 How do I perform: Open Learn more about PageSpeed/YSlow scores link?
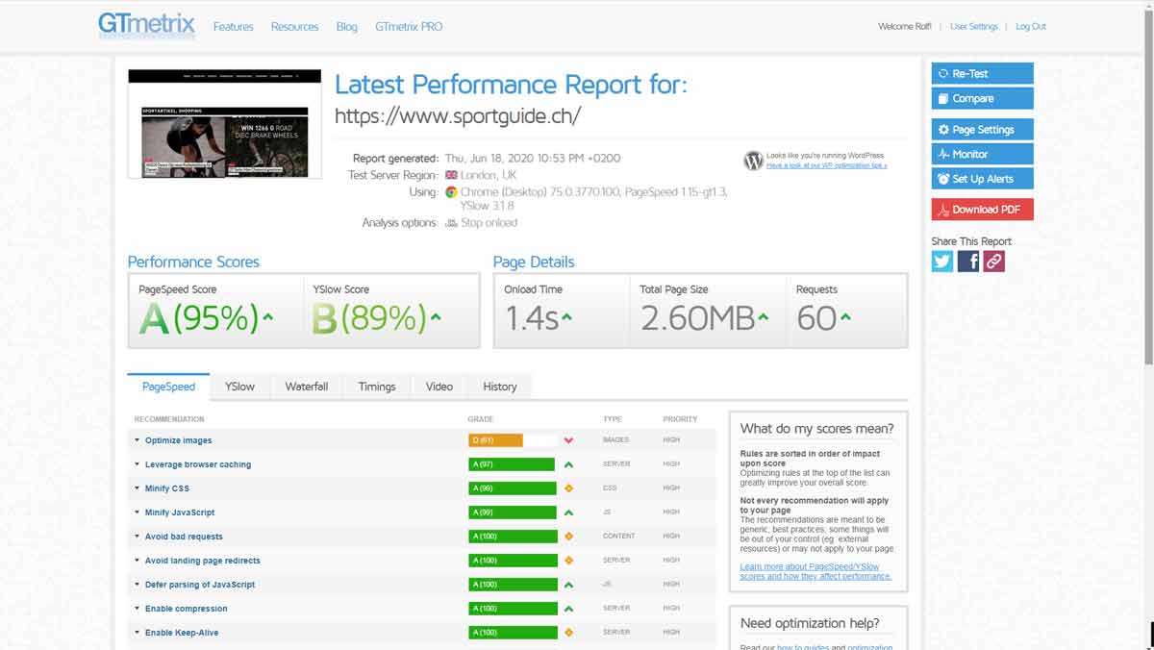(815, 571)
